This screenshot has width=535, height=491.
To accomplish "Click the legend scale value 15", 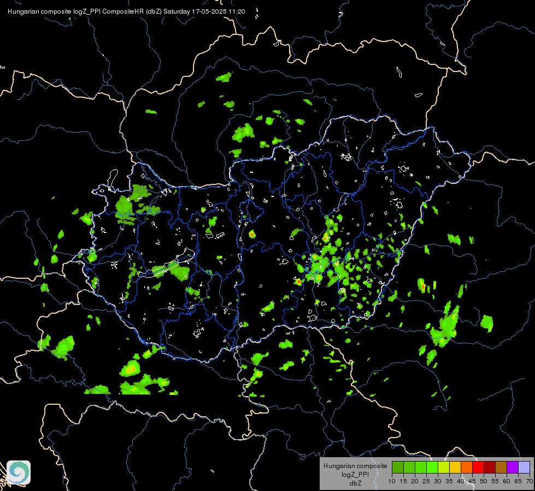I will tap(403, 481).
